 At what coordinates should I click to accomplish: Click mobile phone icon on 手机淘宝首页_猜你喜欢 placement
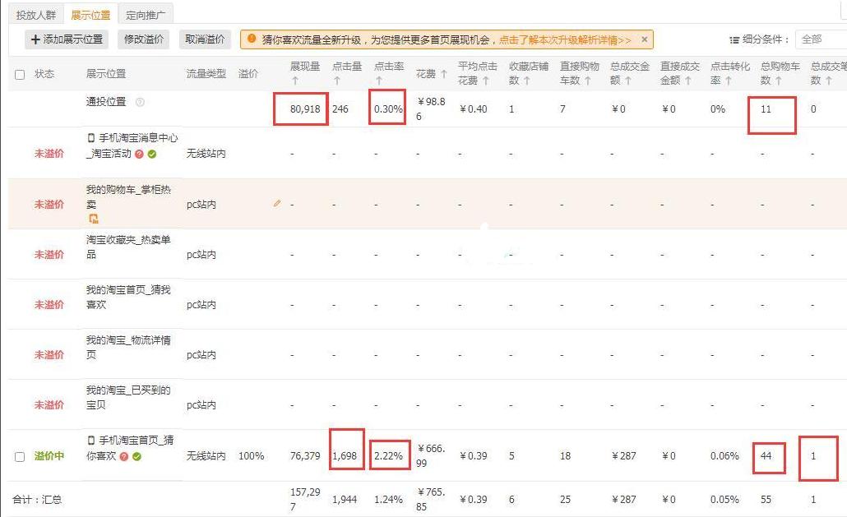point(91,441)
